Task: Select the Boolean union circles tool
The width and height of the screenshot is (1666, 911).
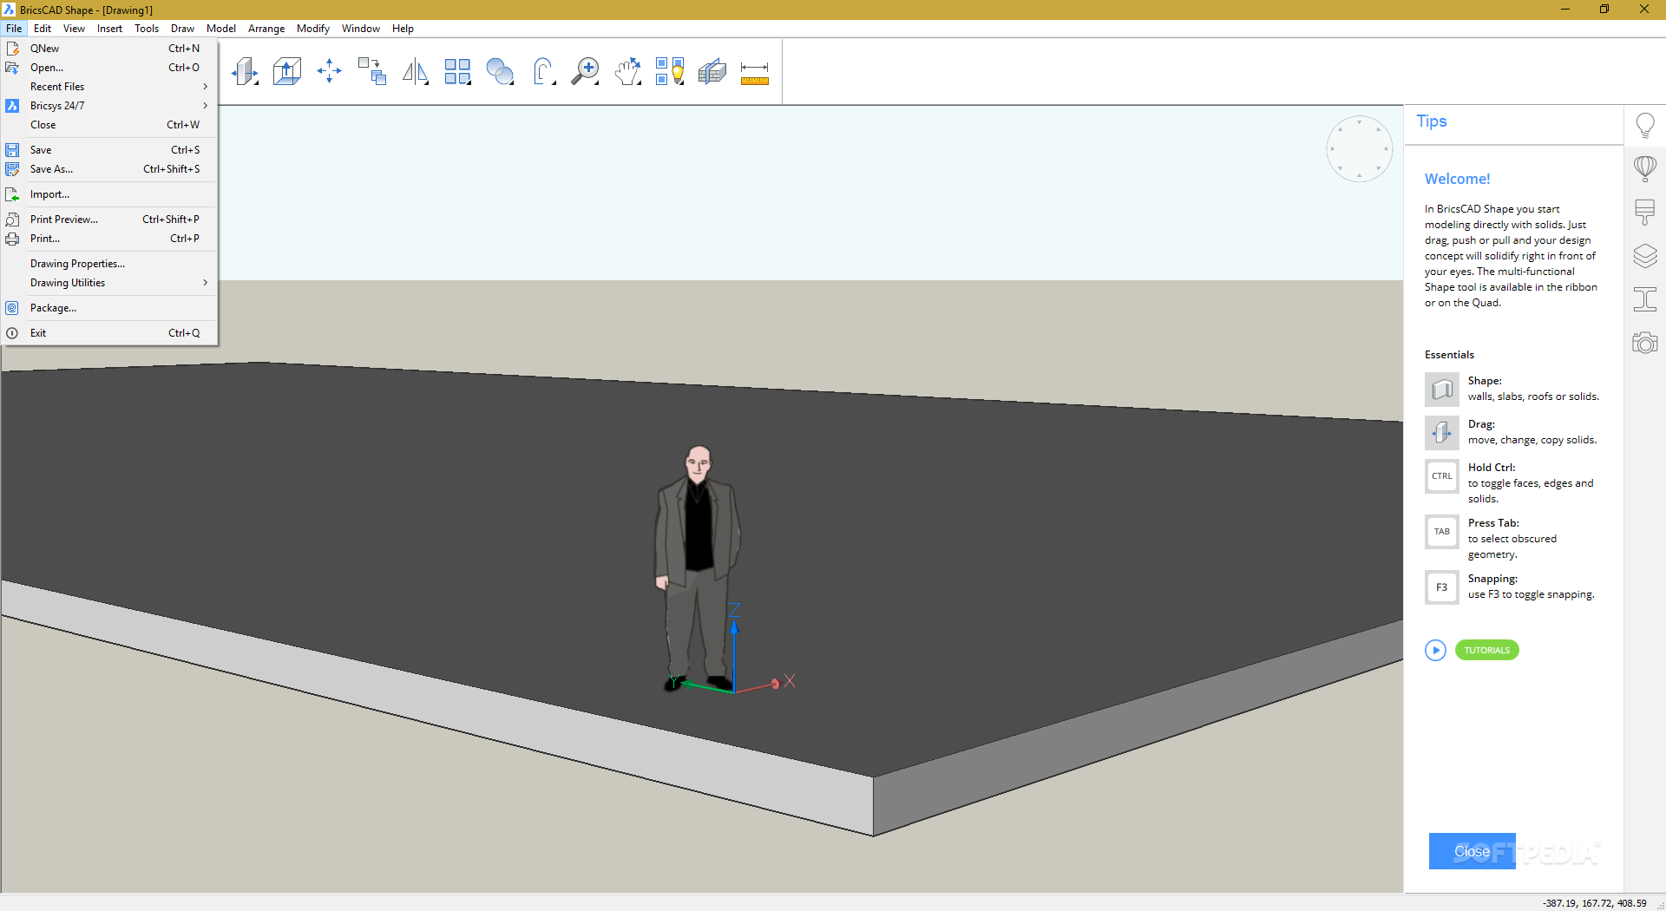Action: [x=500, y=71]
